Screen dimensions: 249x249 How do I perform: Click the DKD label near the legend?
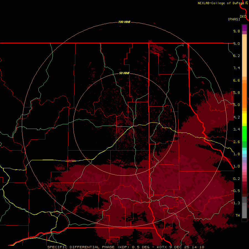tap(243, 17)
